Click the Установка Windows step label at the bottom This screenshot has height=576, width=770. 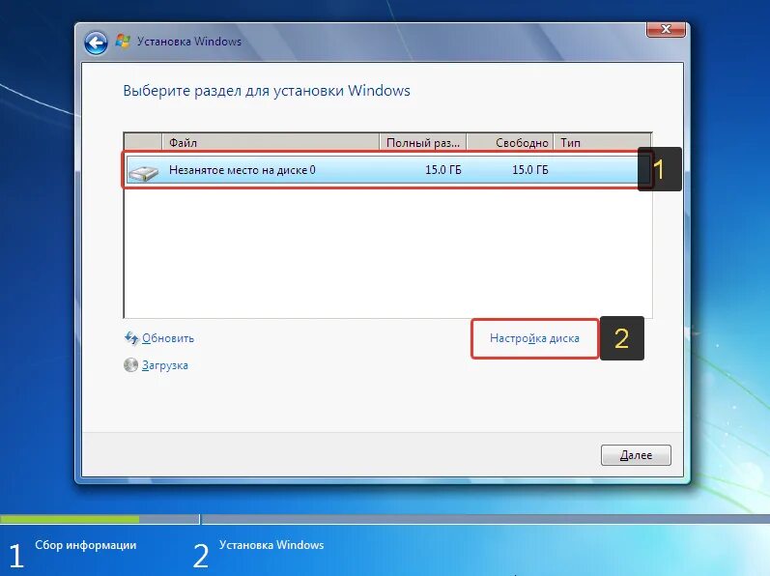pyautogui.click(x=271, y=545)
